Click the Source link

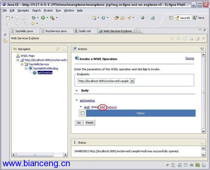190,58
